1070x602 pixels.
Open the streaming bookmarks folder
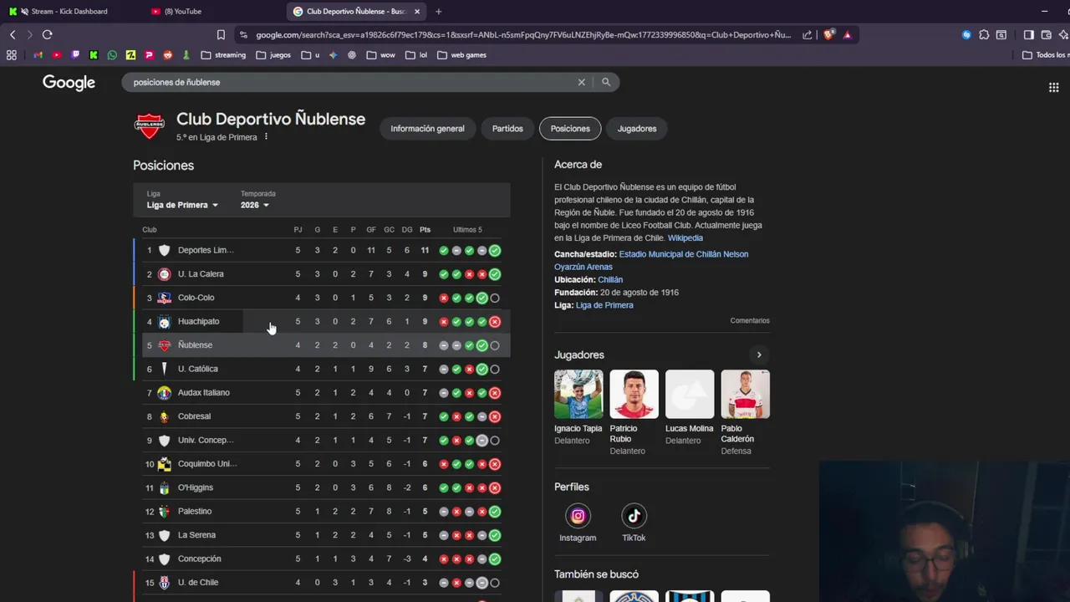pyautogui.click(x=223, y=55)
